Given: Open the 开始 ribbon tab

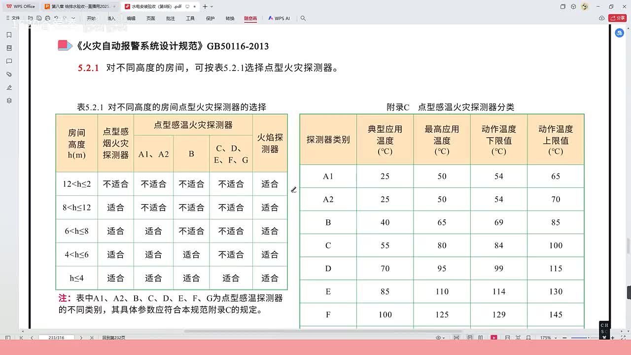Looking at the screenshot, I should [x=91, y=18].
